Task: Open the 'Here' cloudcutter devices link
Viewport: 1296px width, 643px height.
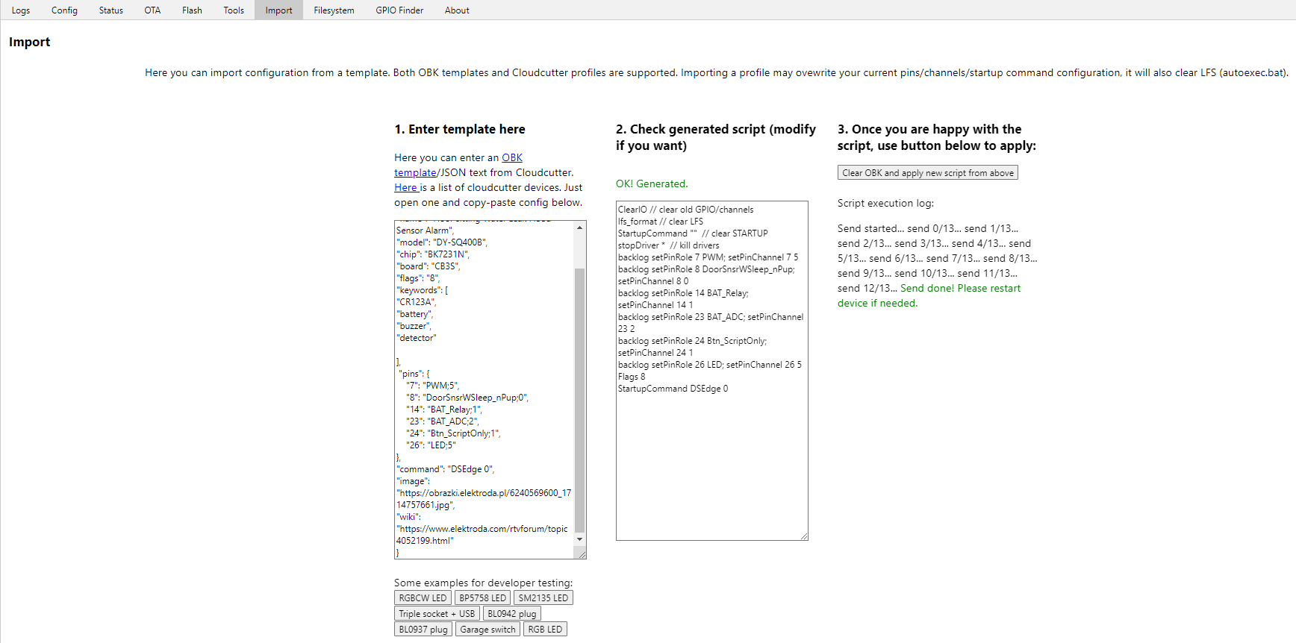Action: click(406, 187)
